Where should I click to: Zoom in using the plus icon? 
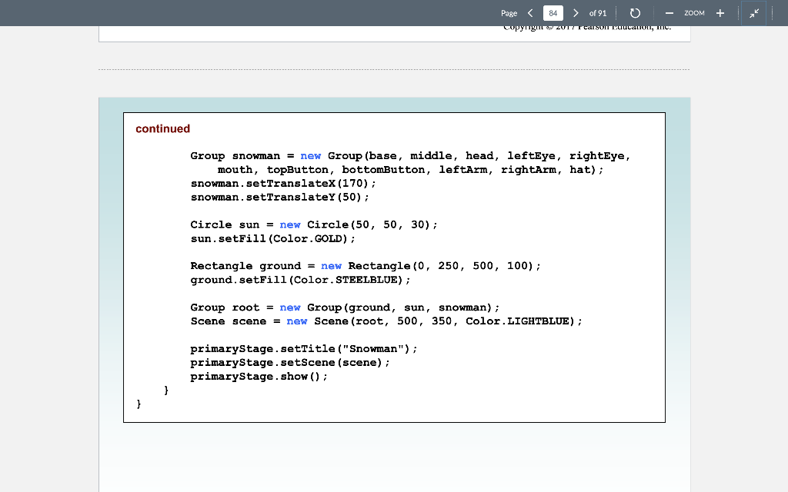pos(720,13)
